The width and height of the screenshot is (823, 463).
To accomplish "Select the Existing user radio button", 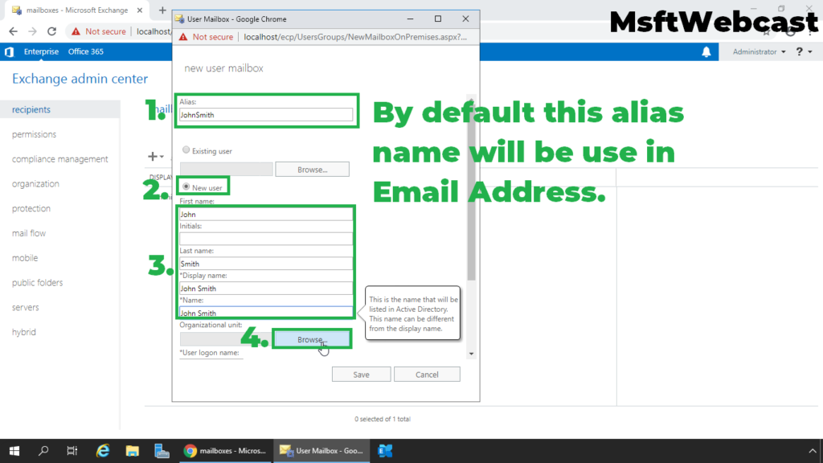I will coord(186,150).
